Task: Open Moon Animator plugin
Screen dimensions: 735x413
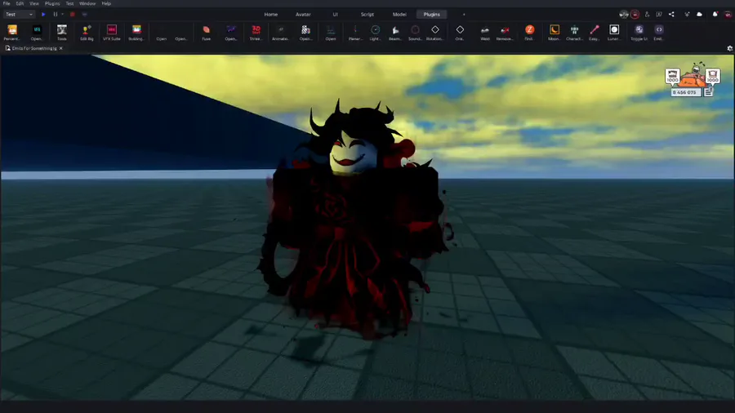Action: 554,32
